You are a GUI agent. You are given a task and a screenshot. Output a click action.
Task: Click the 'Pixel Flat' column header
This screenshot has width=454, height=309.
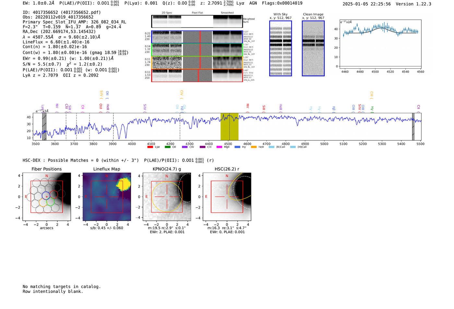tap(197, 13)
